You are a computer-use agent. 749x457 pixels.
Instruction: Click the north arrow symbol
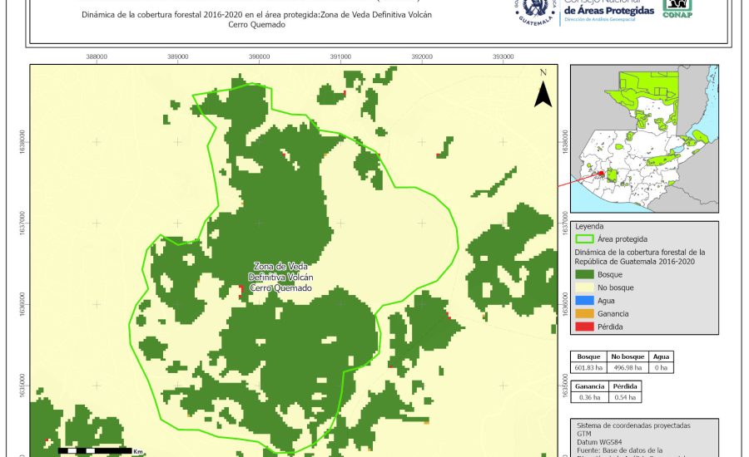coord(543,91)
